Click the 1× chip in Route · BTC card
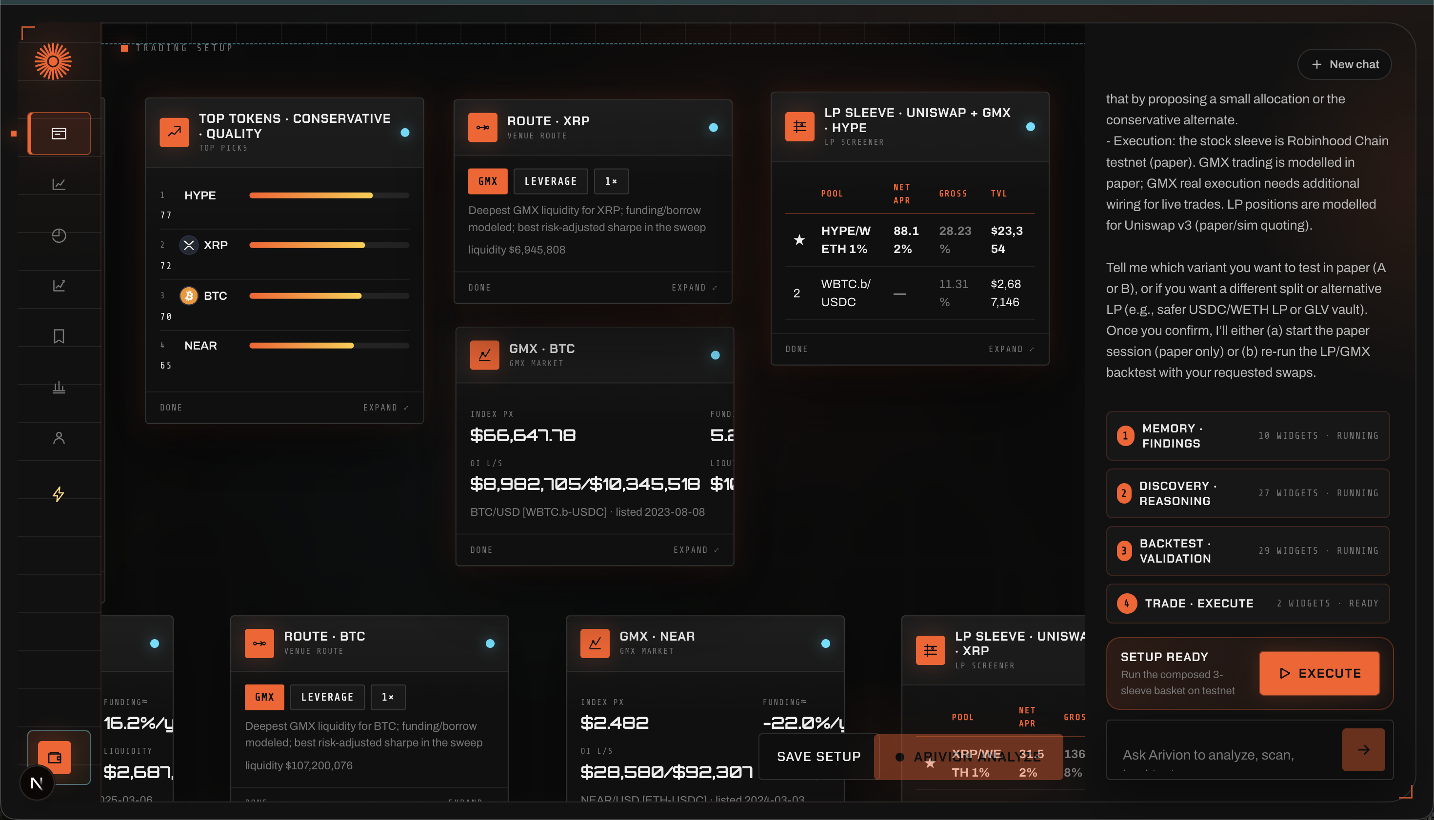This screenshot has height=820, width=1434. (x=388, y=697)
